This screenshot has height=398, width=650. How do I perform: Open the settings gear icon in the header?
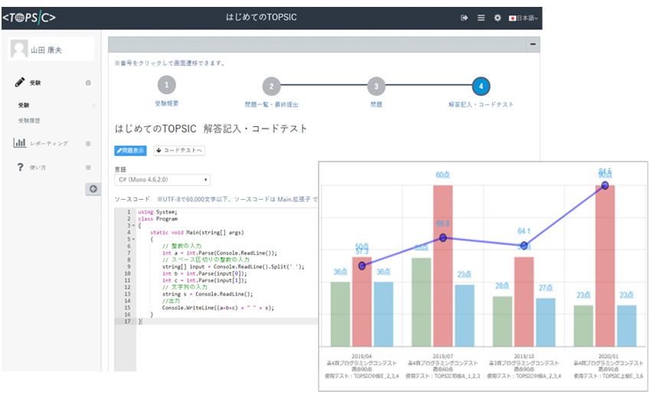pos(497,18)
